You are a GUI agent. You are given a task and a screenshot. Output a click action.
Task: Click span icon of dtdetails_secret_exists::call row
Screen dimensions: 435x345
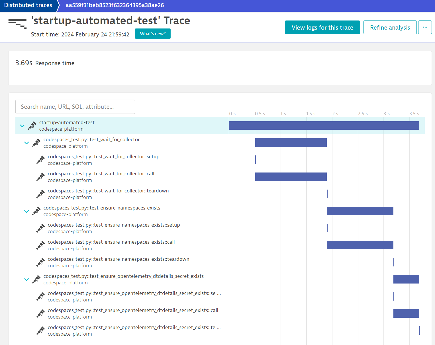(40, 313)
